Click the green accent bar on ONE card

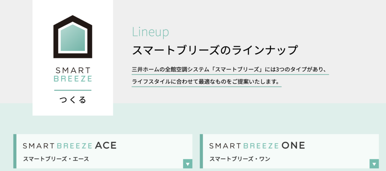[201, 151]
